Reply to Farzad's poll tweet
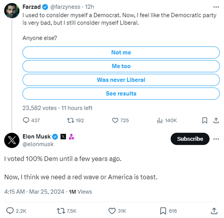 pyautogui.click(x=26, y=120)
